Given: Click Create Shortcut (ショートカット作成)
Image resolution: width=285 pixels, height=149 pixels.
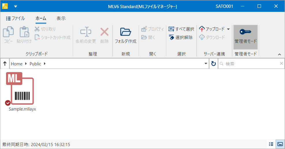Looking at the screenshot, I should [53, 37].
